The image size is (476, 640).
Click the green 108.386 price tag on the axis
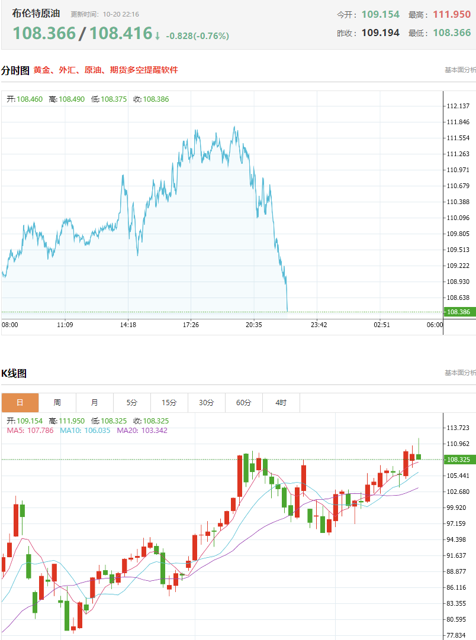459,312
